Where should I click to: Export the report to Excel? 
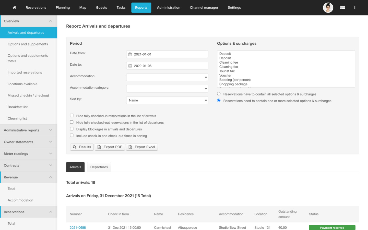(x=142, y=147)
